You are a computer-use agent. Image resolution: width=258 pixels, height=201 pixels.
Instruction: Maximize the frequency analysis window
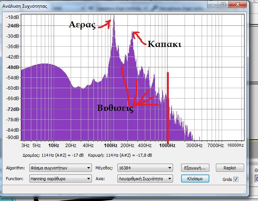click(223, 4)
